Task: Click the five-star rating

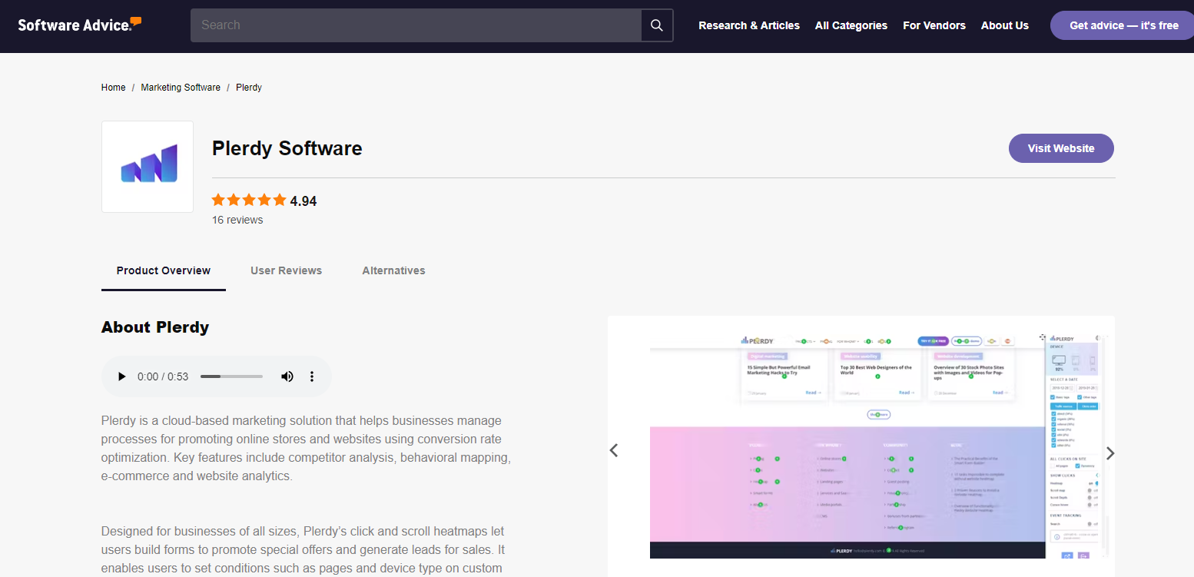Action: (249, 201)
